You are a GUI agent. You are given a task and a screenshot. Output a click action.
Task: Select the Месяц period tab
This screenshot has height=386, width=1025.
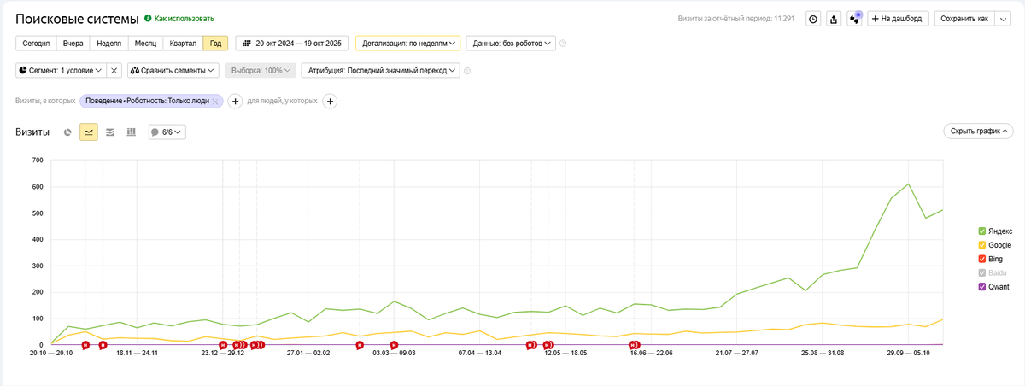click(x=146, y=43)
